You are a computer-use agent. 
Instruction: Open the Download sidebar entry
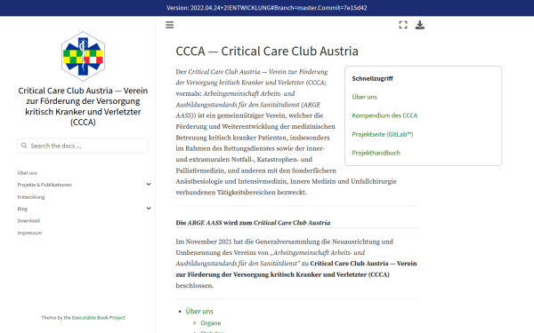[28, 221]
